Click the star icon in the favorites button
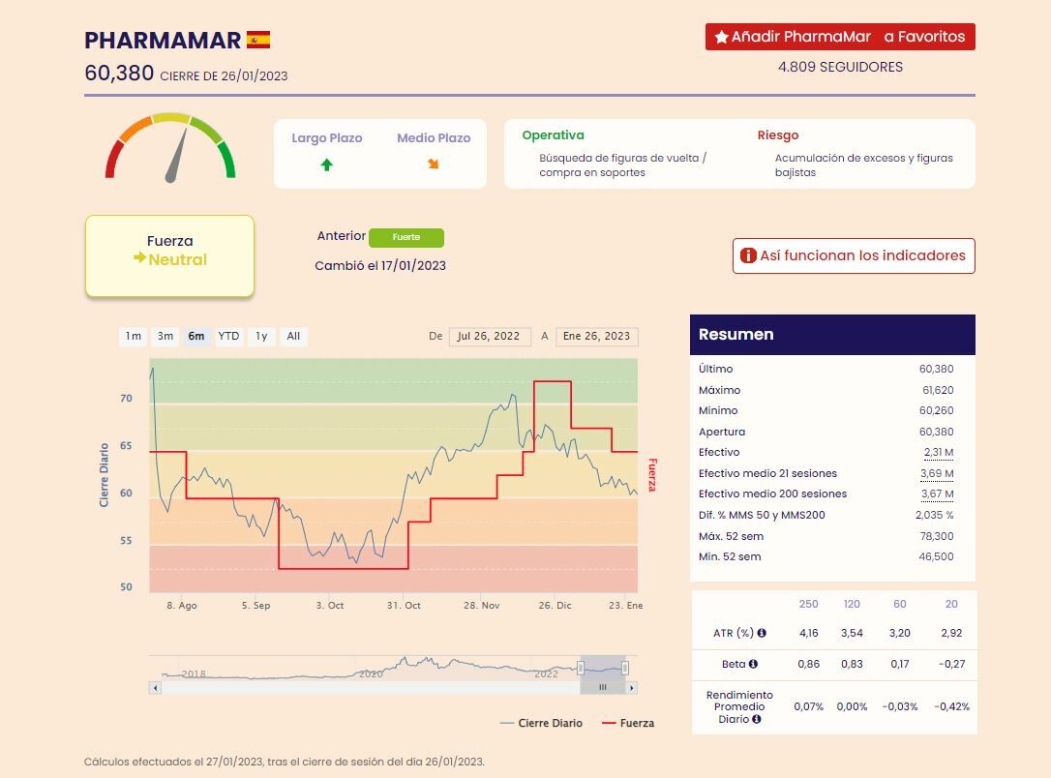The image size is (1051, 778). 721,37
